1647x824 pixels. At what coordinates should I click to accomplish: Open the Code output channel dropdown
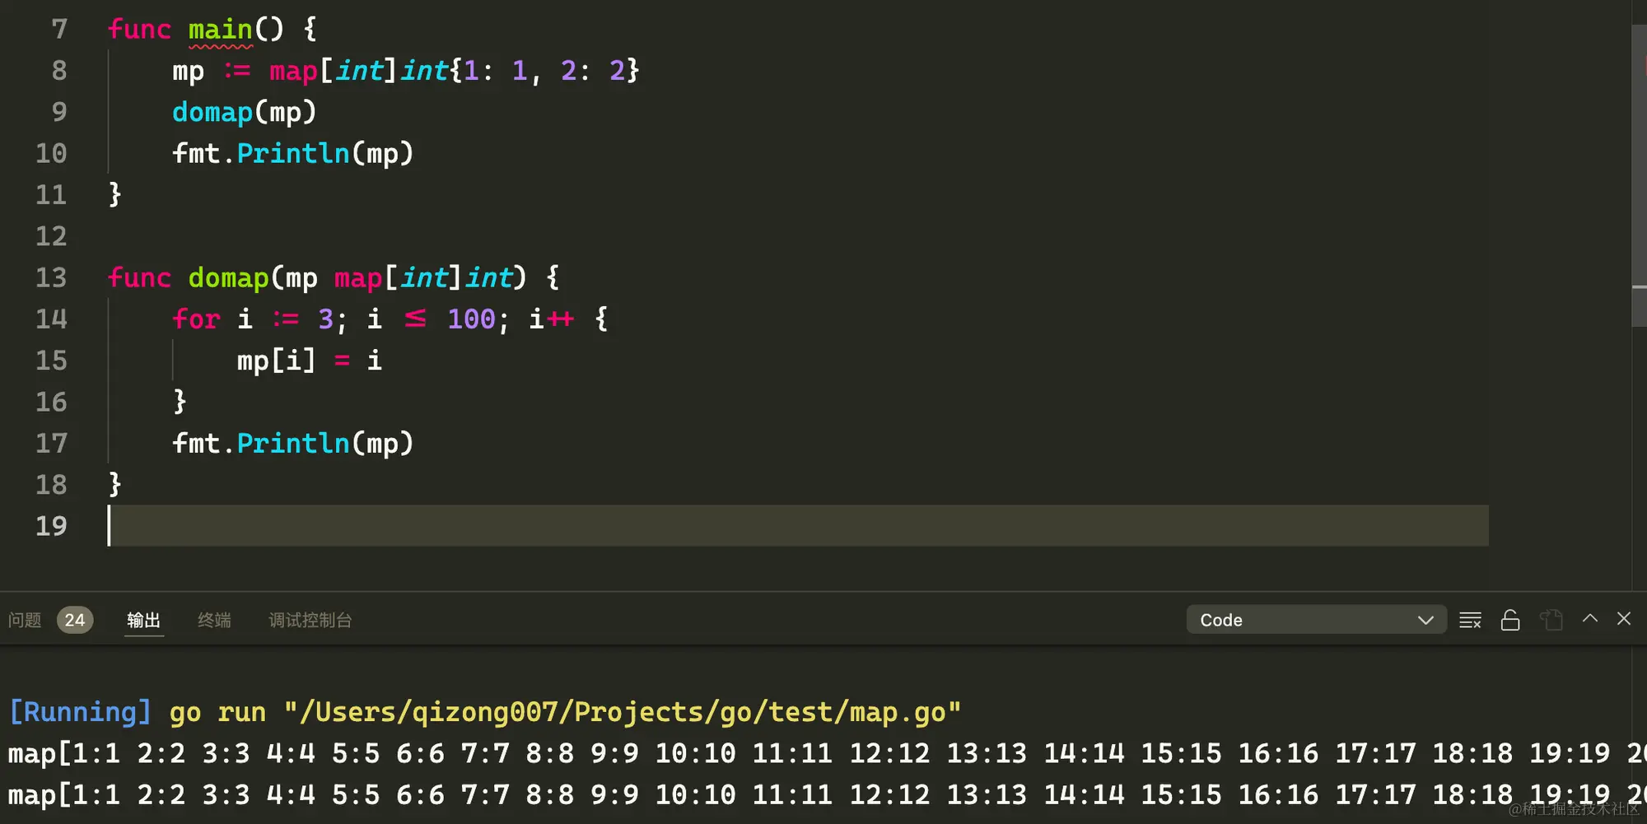[1316, 620]
